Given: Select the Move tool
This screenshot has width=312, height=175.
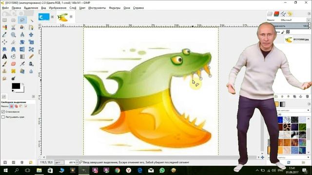Looking at the screenshot, I should pos(31,35).
